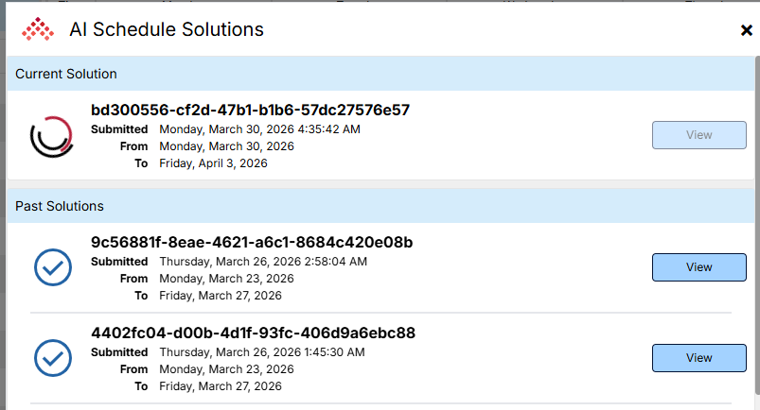Open View for past solution 9c56881f
This screenshot has width=760, height=410.
pyautogui.click(x=698, y=267)
